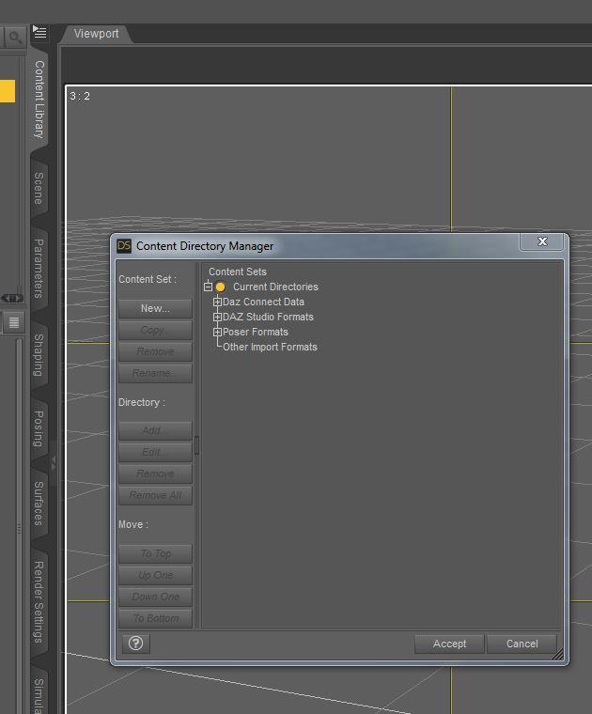The image size is (592, 714).
Task: Click the Remove All button
Action: (155, 495)
